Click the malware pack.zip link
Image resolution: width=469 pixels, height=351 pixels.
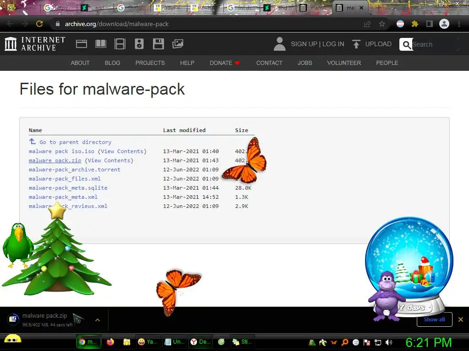click(55, 160)
